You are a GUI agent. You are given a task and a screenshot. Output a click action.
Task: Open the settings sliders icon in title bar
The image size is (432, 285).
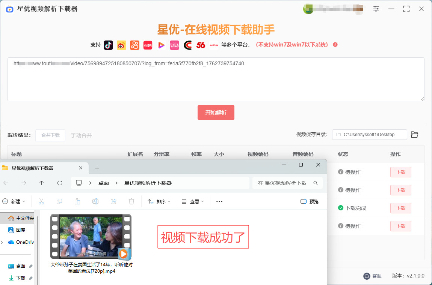pos(376,9)
